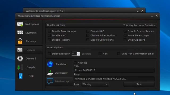Go to the Recovery tab
The height and width of the screenshot is (95, 170).
(x=29, y=41)
